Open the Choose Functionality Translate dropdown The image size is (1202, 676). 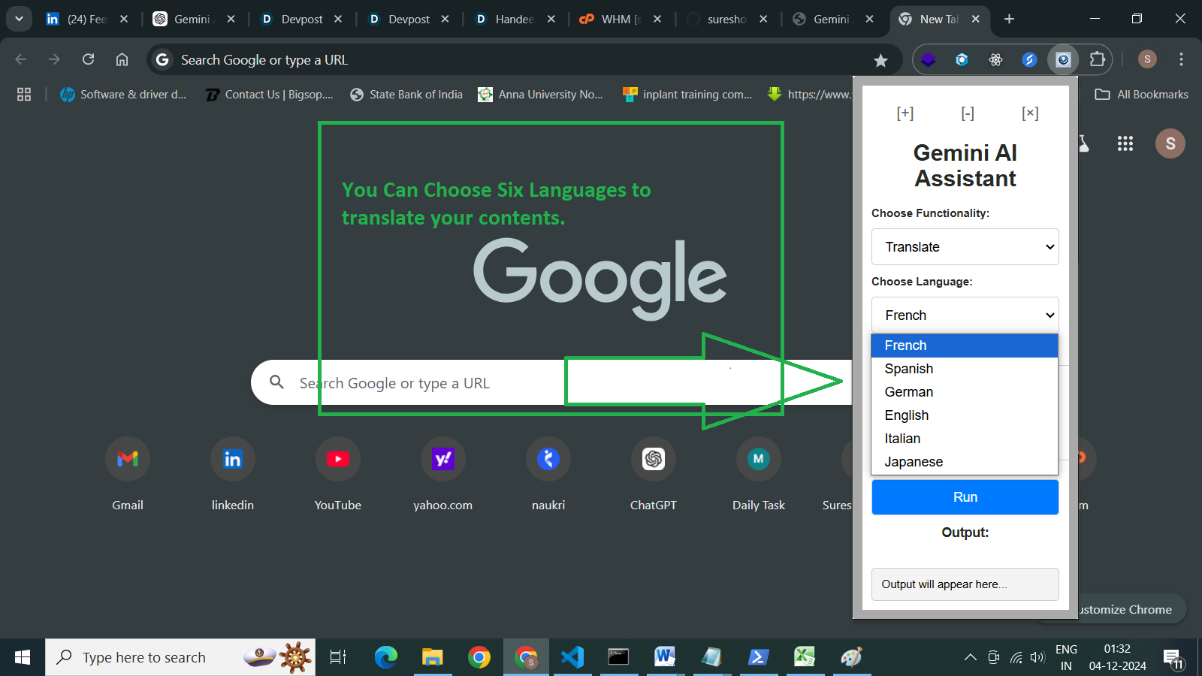pyautogui.click(x=965, y=247)
